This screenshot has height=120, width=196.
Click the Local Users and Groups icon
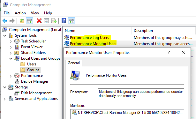pyautogui.click(x=17, y=58)
